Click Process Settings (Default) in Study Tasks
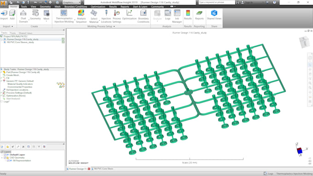Image resolution: width=313 pixels, height=176 pixels. (x=19, y=93)
